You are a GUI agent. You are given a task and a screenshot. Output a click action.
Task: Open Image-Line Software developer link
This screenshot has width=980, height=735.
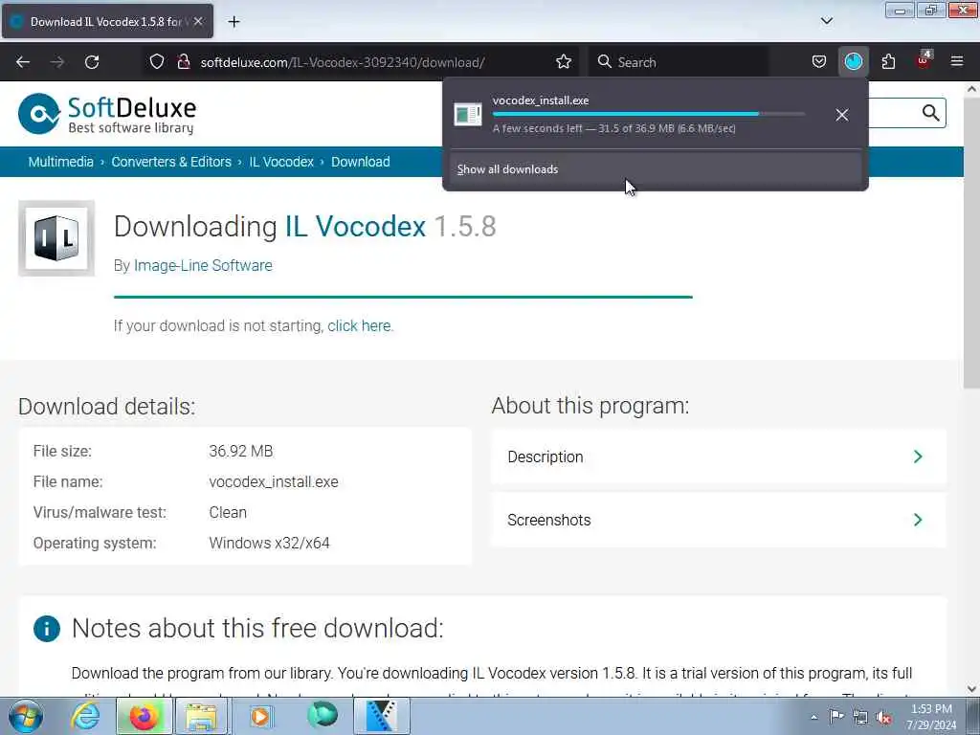[x=203, y=266]
